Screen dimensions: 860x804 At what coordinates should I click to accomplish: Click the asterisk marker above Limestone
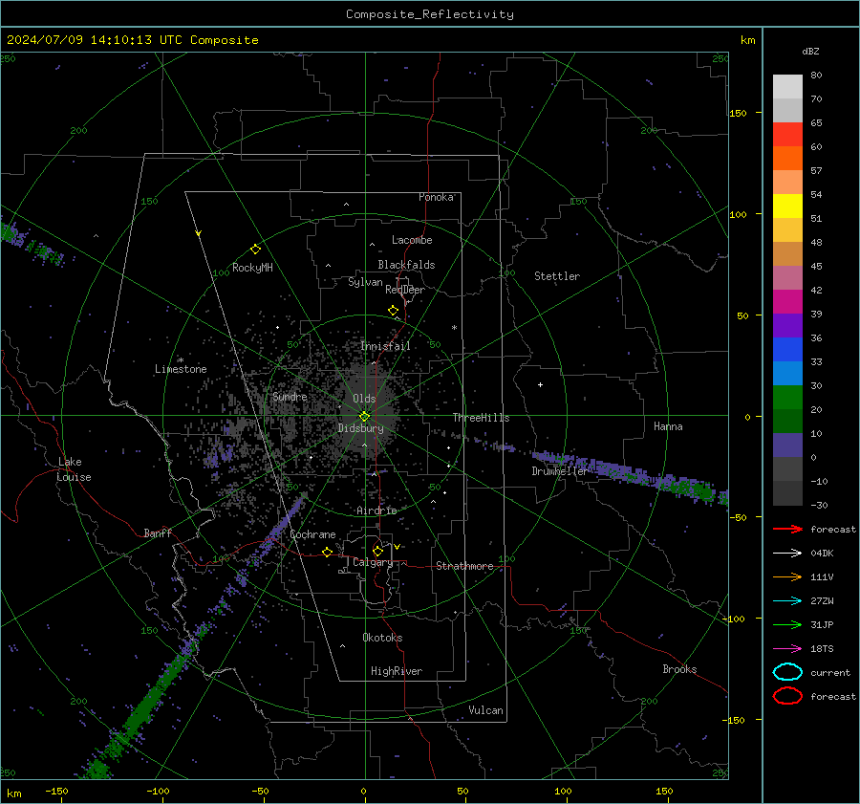click(x=181, y=360)
